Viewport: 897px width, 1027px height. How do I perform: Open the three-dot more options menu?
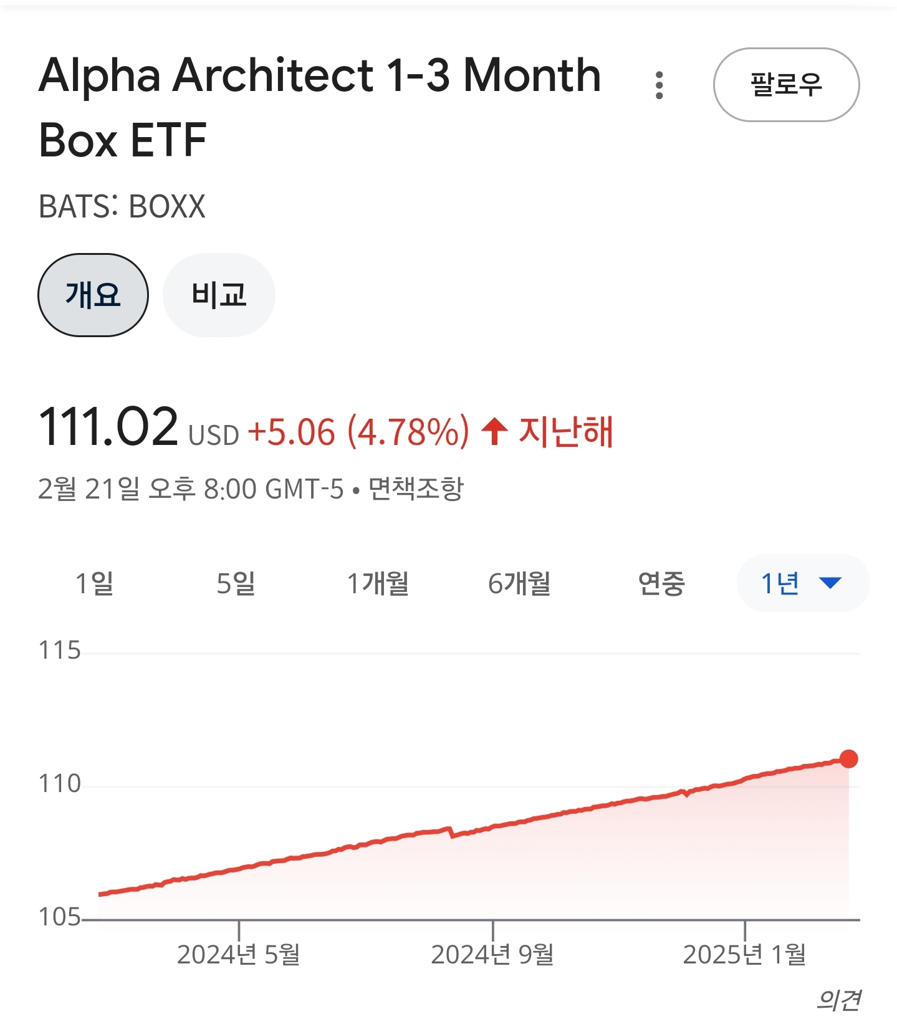click(659, 85)
